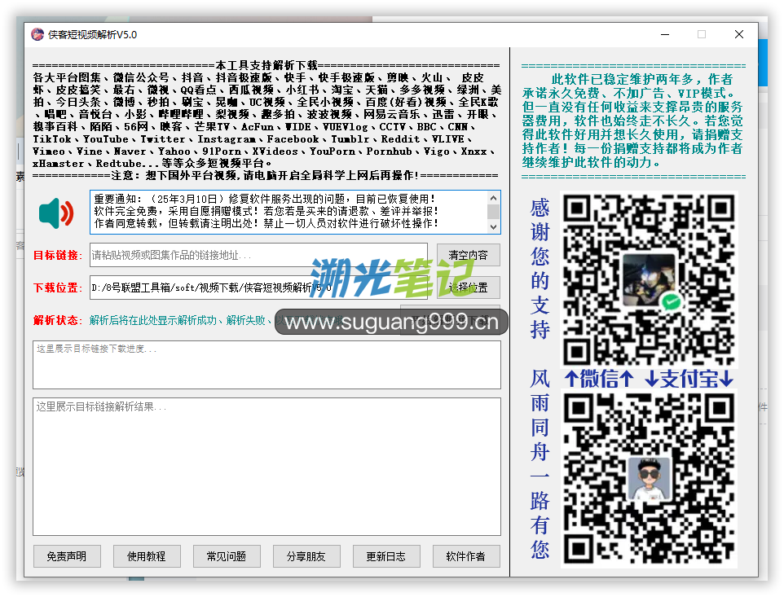The height and width of the screenshot is (597, 784).
Task: Click the red 解析状态 label
Action: (58, 320)
